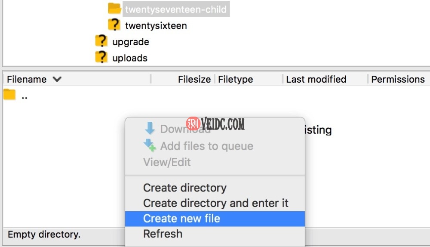
Task: Click the uploads folder question-mark icon
Action: 101,57
